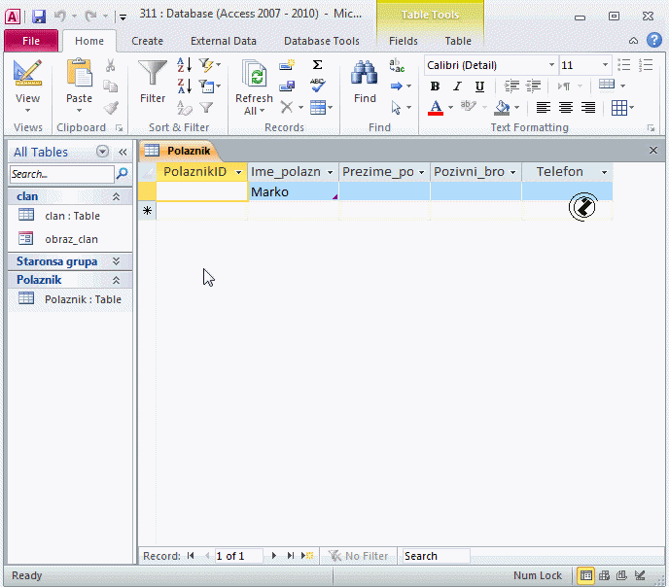Image resolution: width=669 pixels, height=587 pixels.
Task: Click the Totals sigma icon
Action: coord(317,65)
